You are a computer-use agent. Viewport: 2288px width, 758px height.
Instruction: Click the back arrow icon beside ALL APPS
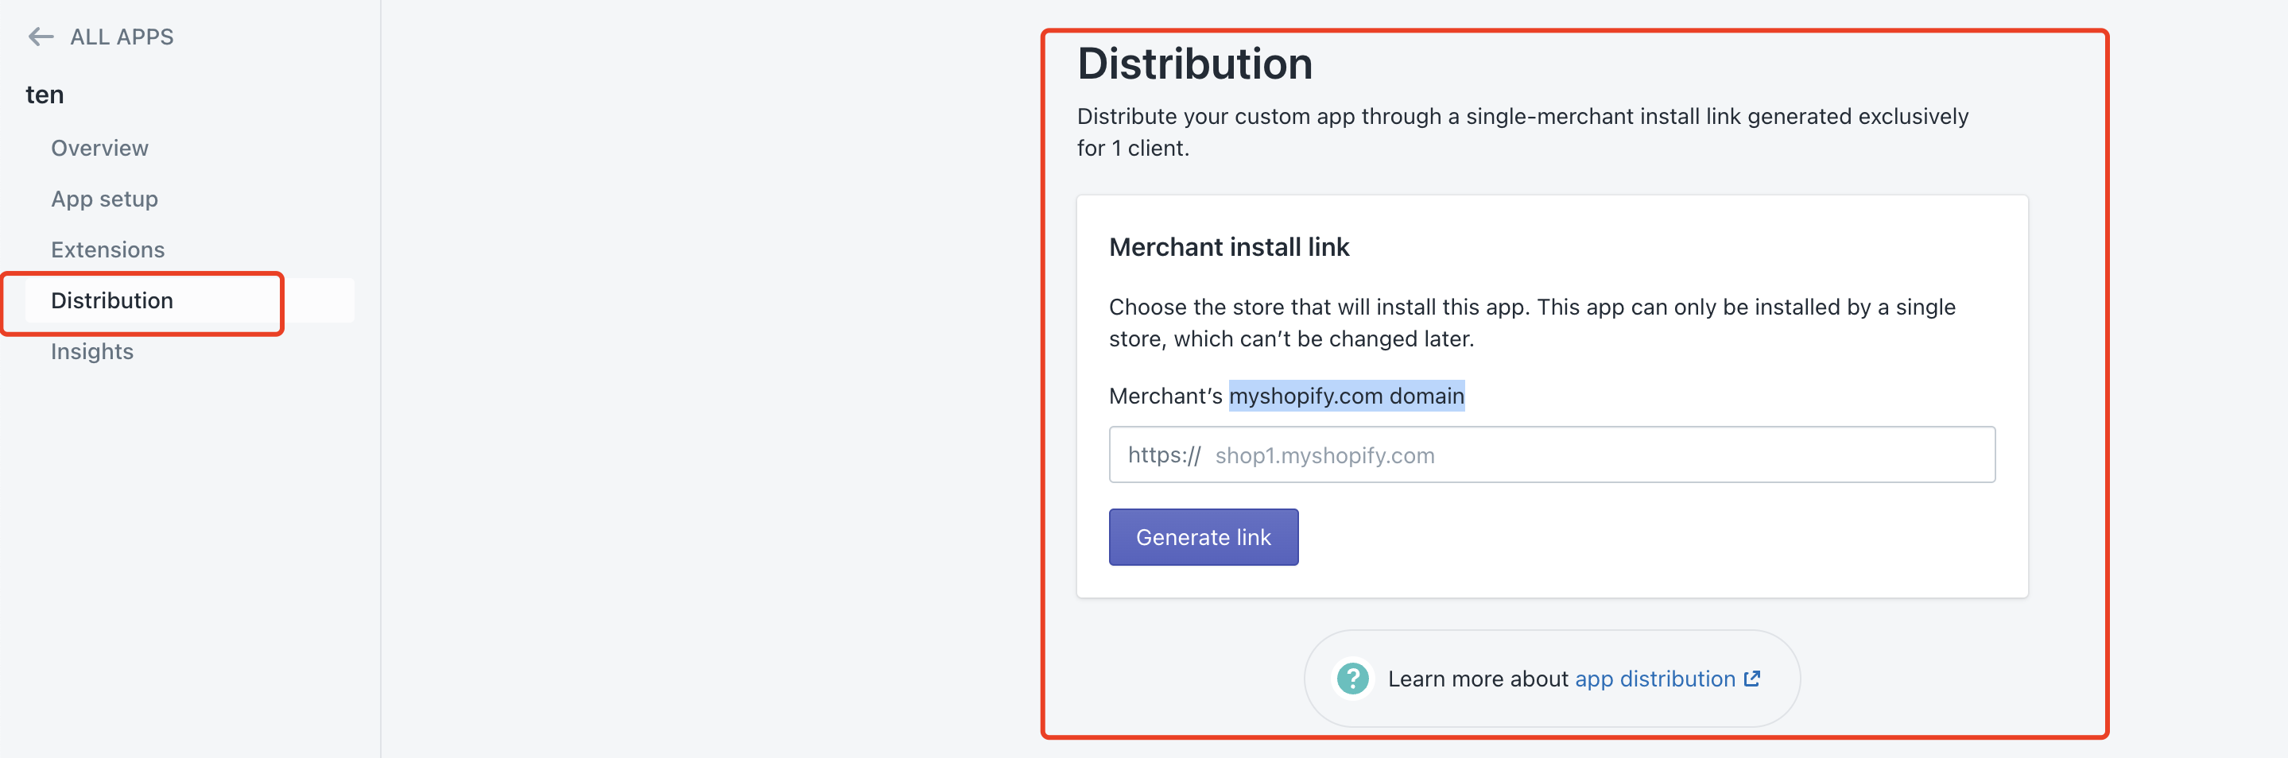click(x=41, y=37)
